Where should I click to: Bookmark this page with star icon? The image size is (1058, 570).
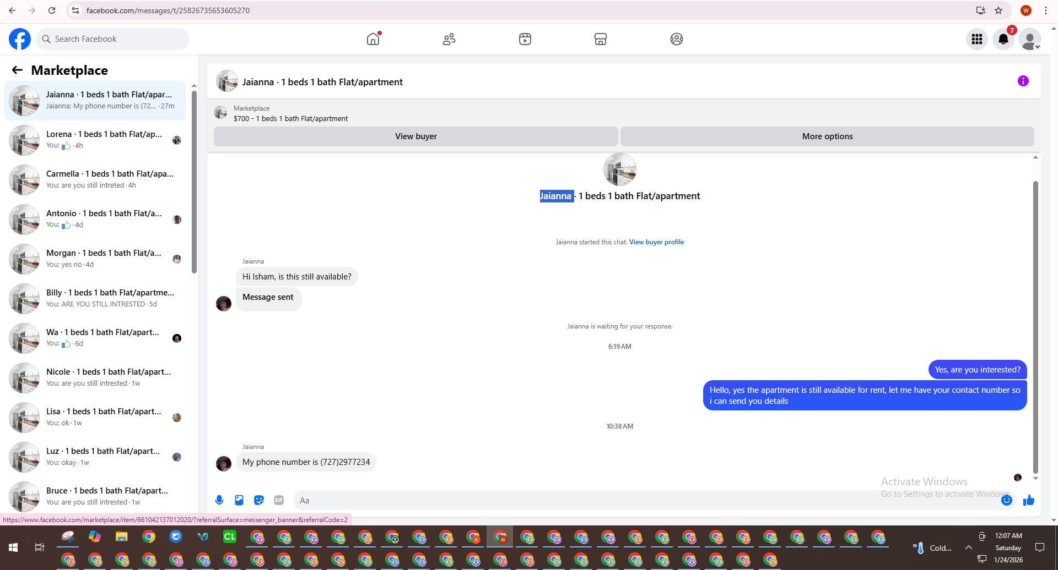click(998, 10)
